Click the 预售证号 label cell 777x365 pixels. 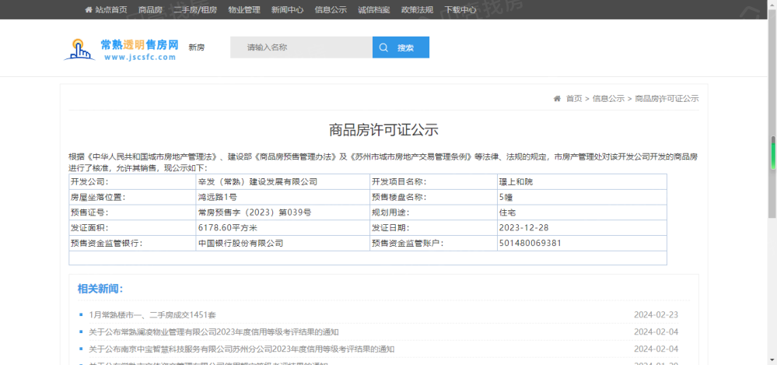132,212
